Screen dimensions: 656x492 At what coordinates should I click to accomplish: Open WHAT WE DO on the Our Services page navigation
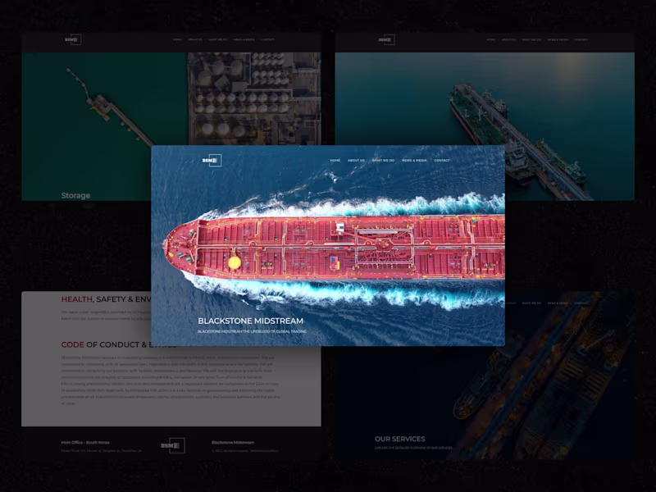click(x=531, y=303)
